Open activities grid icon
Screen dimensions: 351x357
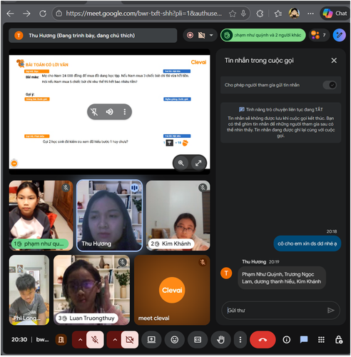tap(321, 340)
